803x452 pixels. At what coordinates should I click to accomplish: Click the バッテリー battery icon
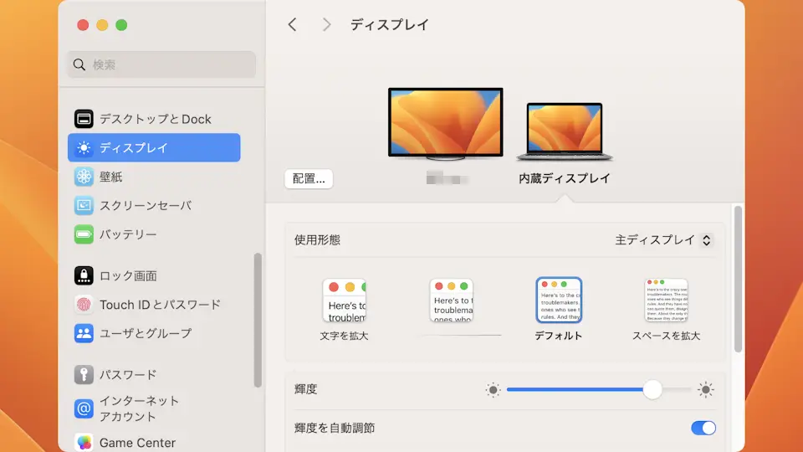tap(84, 234)
